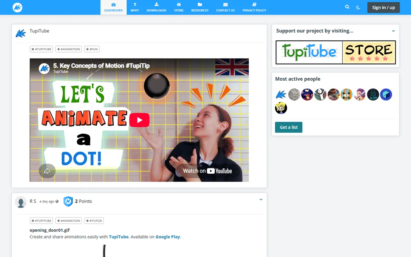Open the yellow-haired cartoon avatar

pos(281,108)
